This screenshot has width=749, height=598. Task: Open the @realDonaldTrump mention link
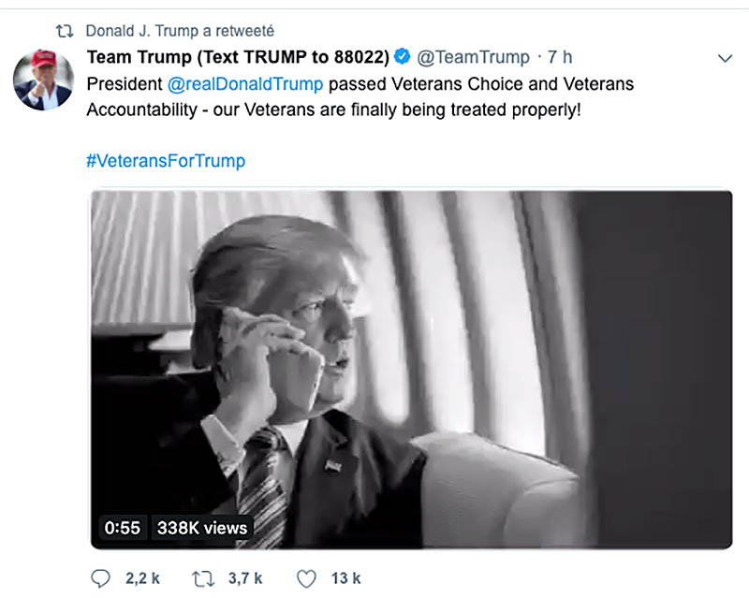244,83
